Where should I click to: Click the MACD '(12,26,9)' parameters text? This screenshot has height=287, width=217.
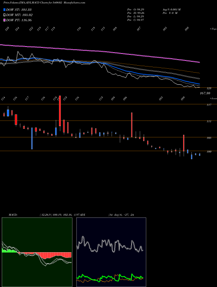coord(46,215)
